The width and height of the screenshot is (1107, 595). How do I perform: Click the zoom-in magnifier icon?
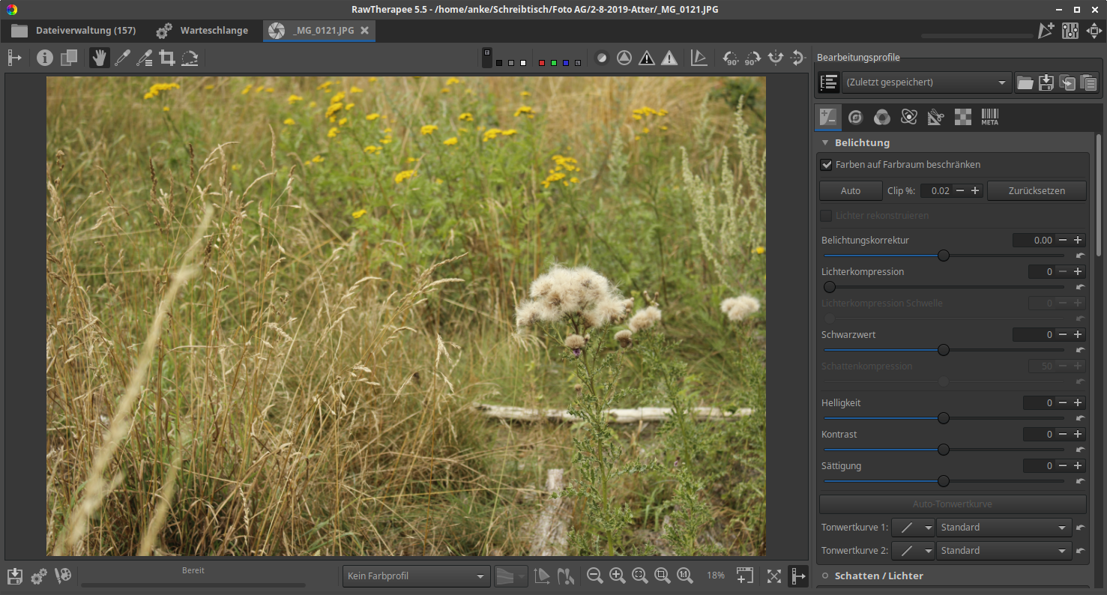click(618, 576)
